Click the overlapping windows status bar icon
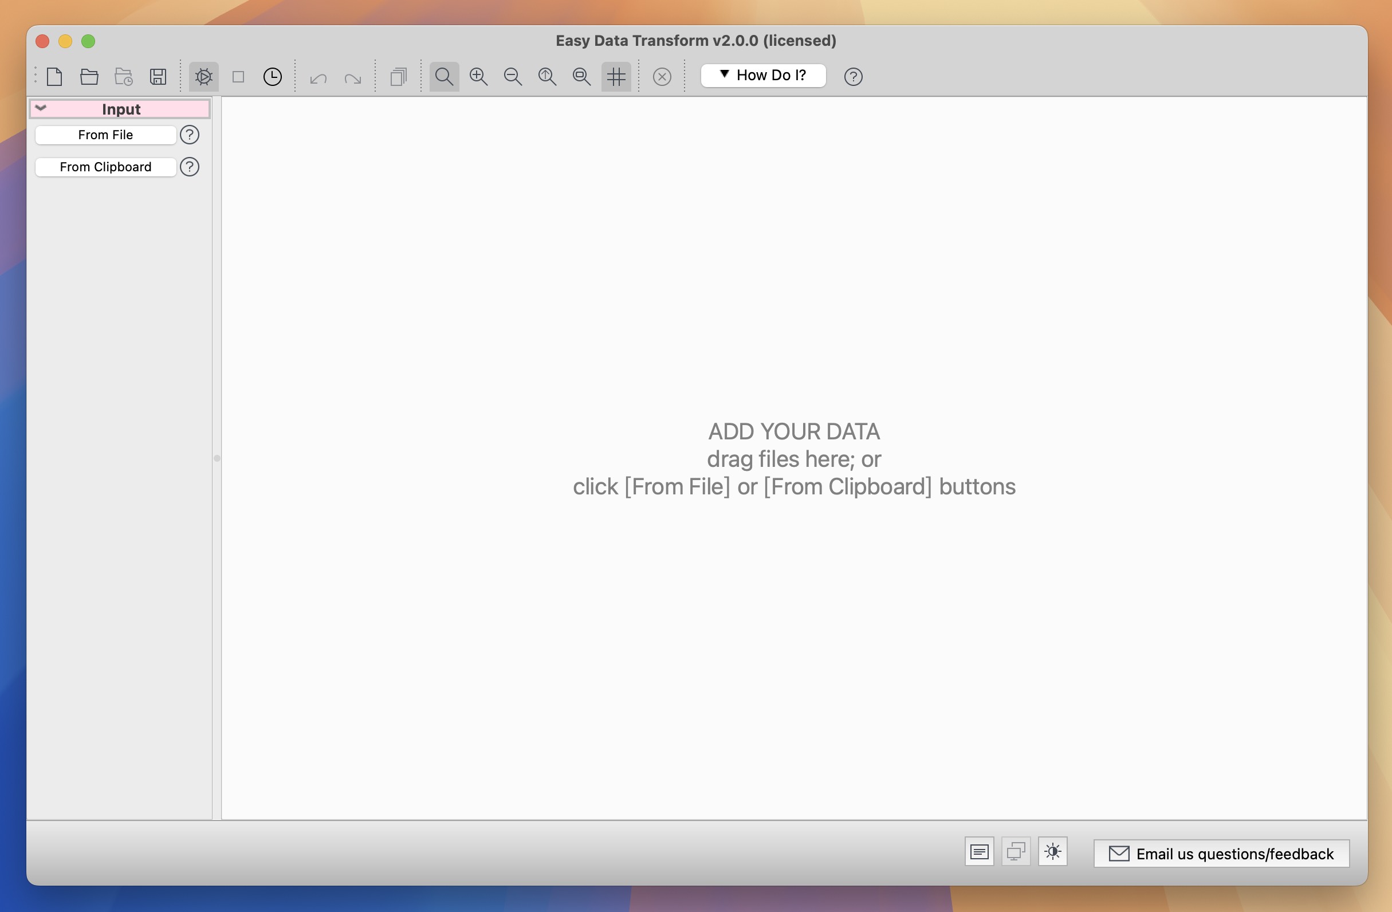This screenshot has width=1392, height=912. pyautogui.click(x=1017, y=852)
